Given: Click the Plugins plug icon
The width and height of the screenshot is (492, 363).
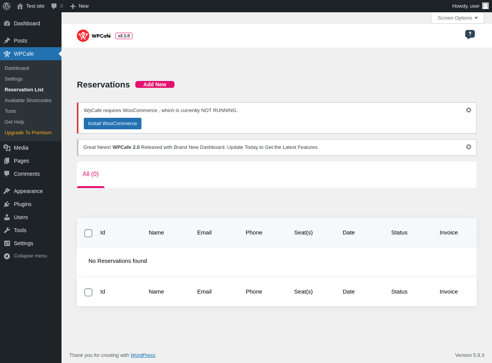Looking at the screenshot, I should pos(7,204).
